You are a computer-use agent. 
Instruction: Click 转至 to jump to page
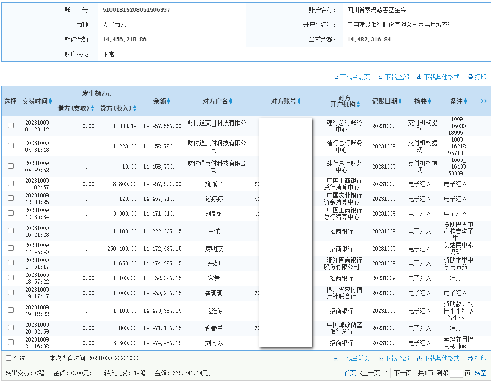(x=480, y=373)
